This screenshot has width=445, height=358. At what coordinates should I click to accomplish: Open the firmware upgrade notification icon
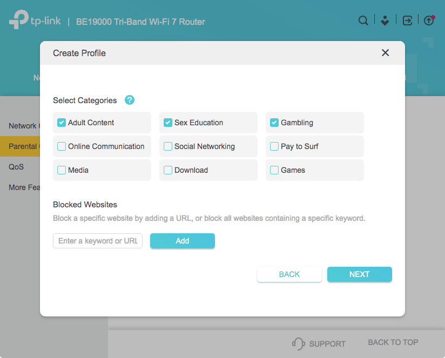(x=429, y=20)
